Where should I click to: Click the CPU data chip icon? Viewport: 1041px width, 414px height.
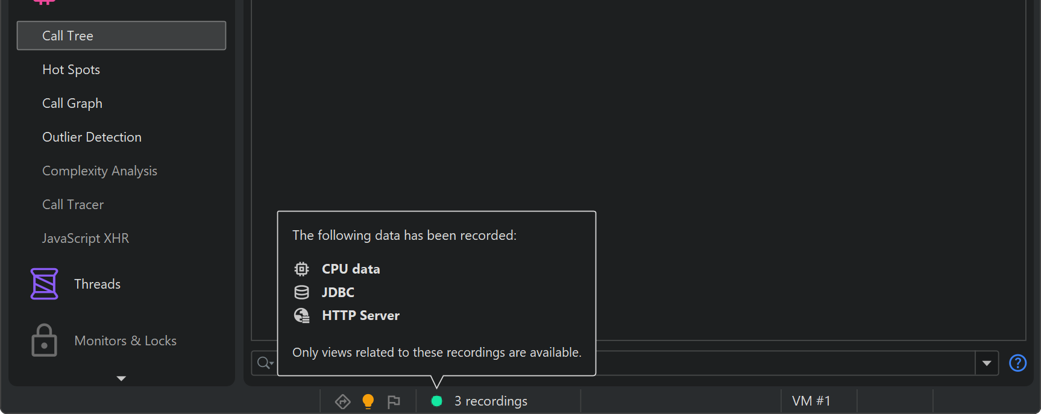point(301,269)
